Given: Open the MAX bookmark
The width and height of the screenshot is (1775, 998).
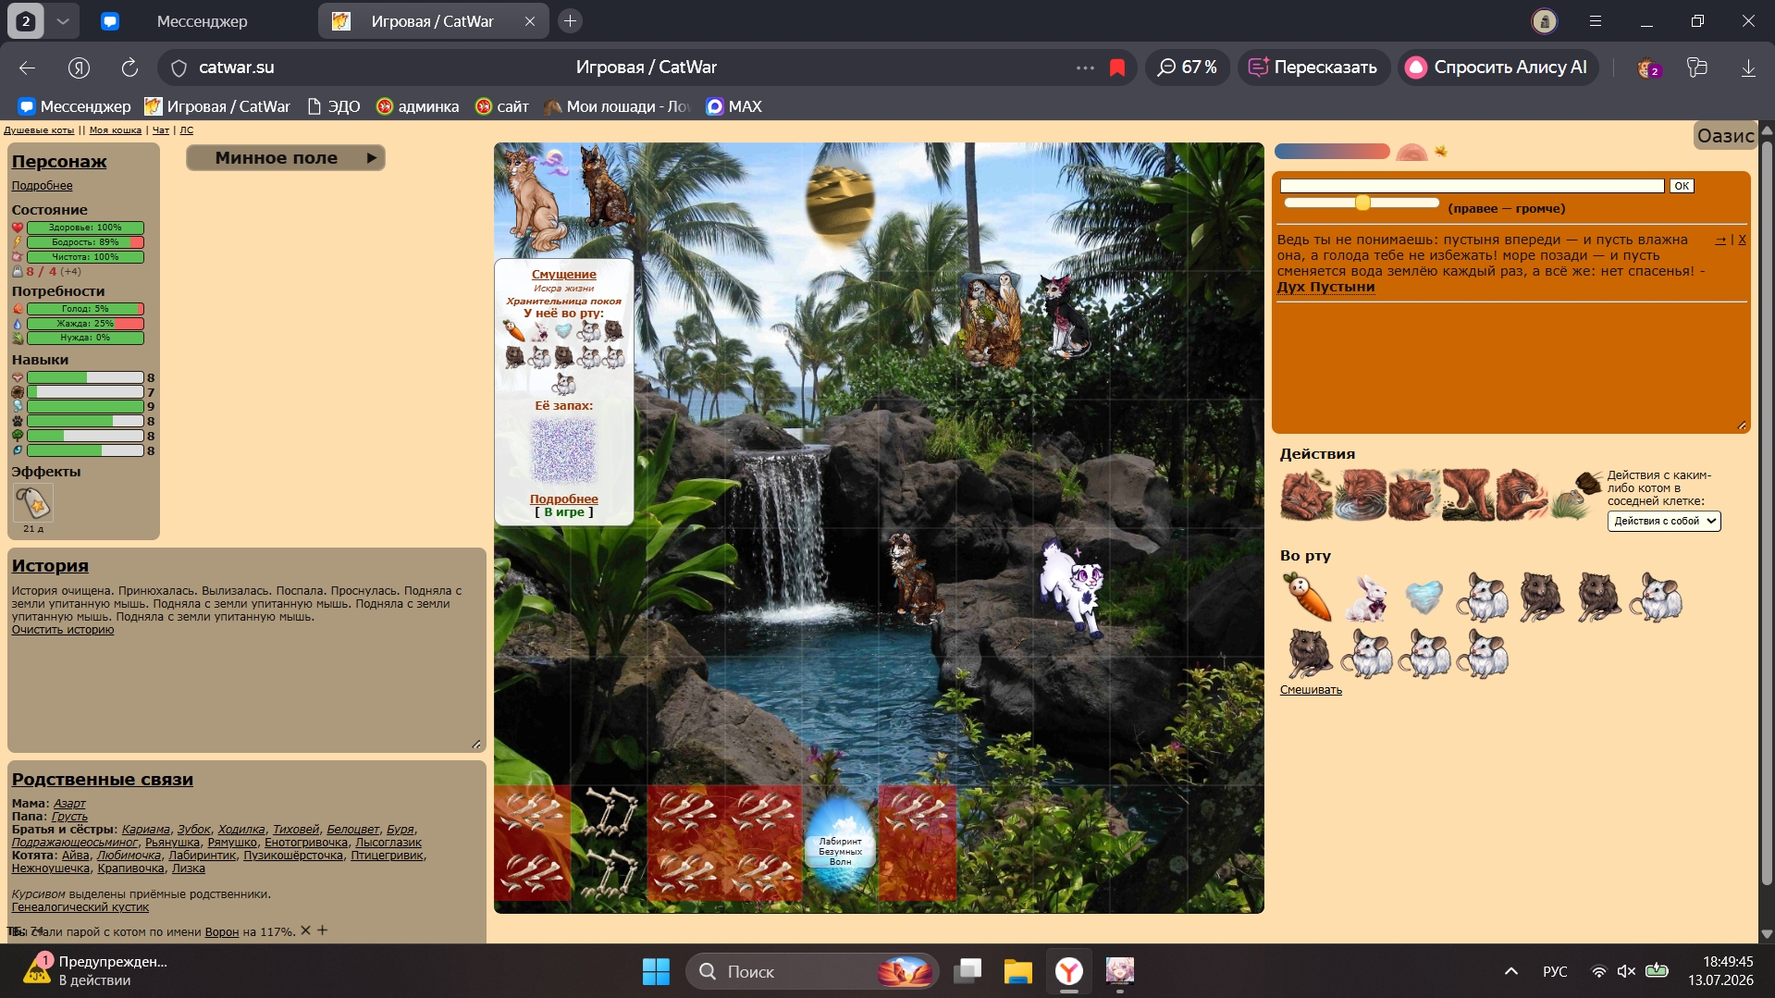Looking at the screenshot, I should [734, 106].
